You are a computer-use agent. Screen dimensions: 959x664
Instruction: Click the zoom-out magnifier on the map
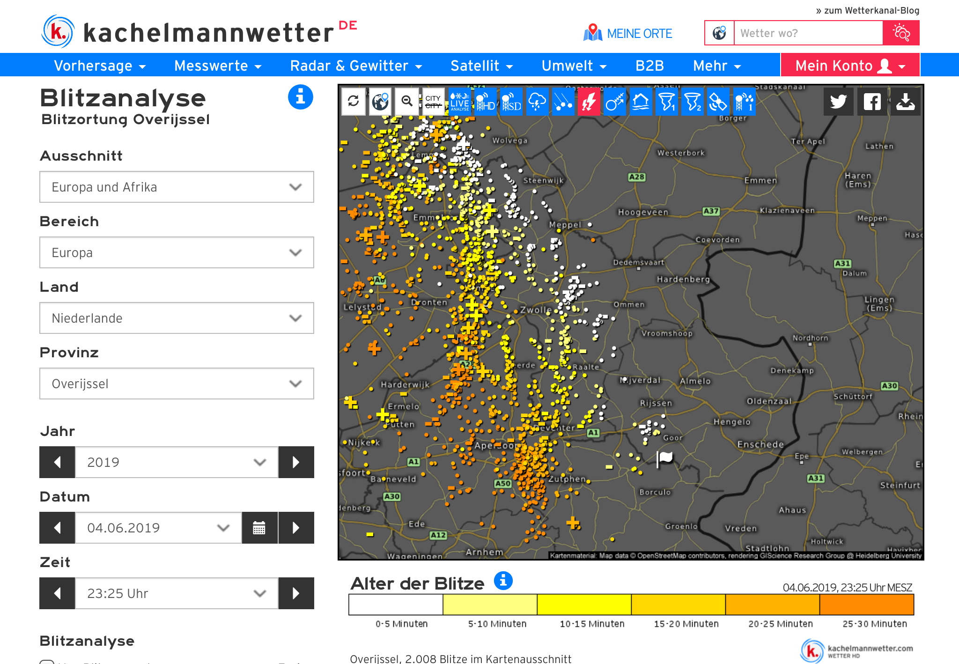click(407, 101)
